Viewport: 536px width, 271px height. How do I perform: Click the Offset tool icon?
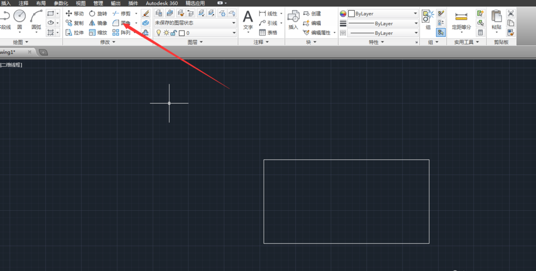tap(146, 33)
